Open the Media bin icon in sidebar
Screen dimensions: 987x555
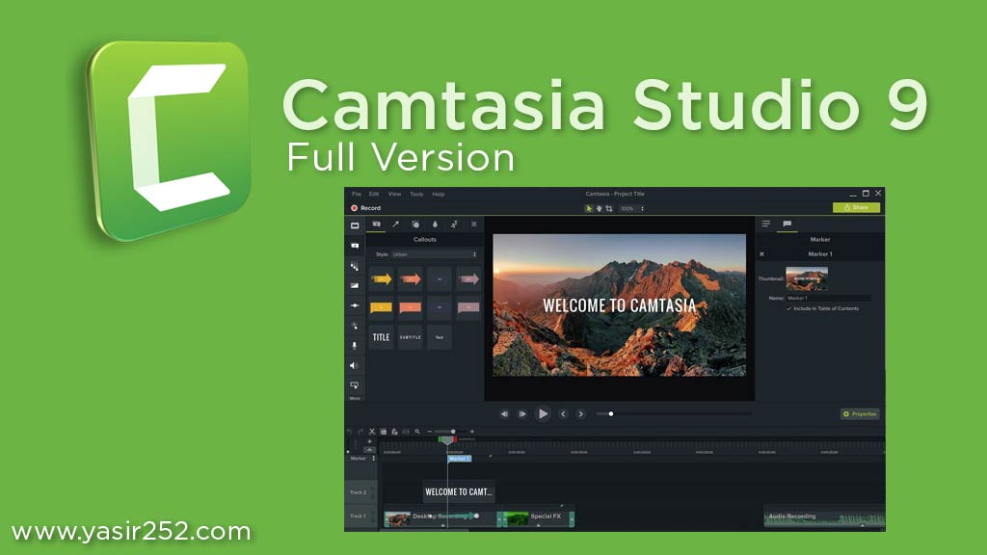point(355,225)
